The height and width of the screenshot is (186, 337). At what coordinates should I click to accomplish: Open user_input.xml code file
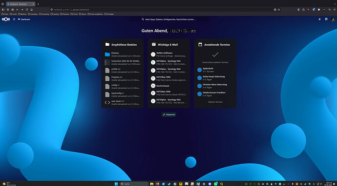(x=122, y=102)
